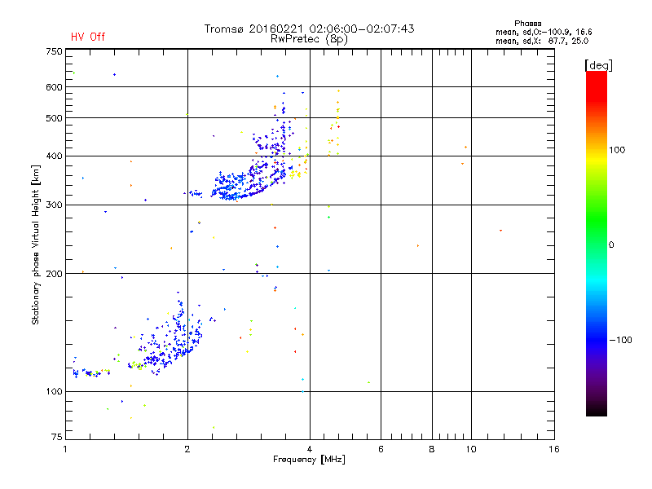This screenshot has height=489, width=652.
Task: Click the x-axis '16' tick label
Action: [554, 449]
